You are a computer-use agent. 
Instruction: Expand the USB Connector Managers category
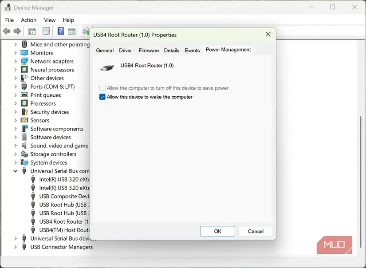click(16, 247)
